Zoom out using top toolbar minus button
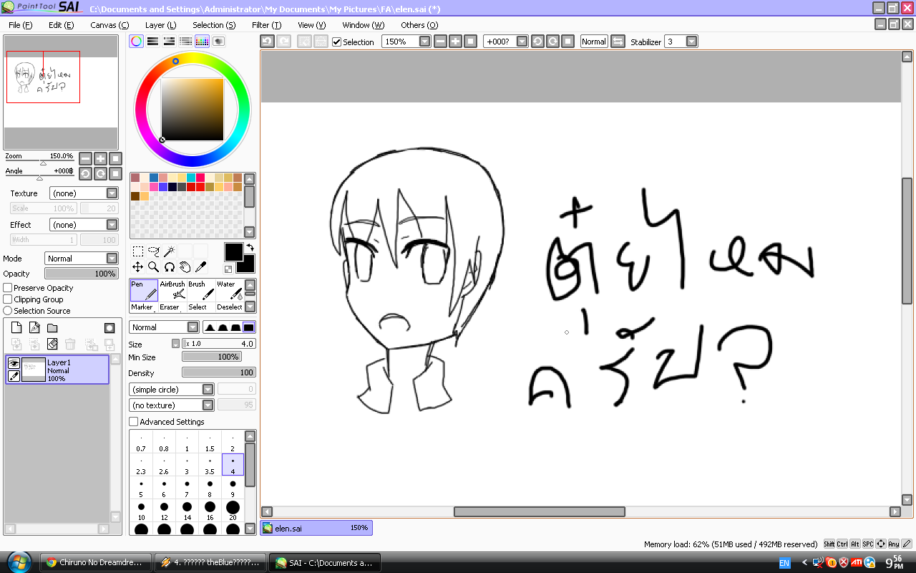 click(440, 42)
